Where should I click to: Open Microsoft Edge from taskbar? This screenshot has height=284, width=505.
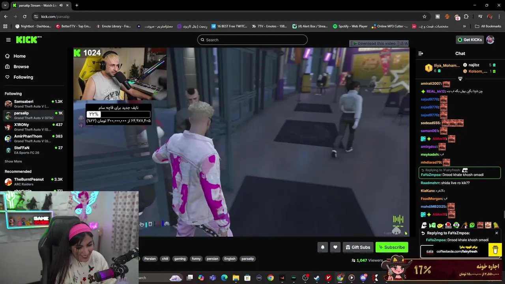(x=224, y=278)
